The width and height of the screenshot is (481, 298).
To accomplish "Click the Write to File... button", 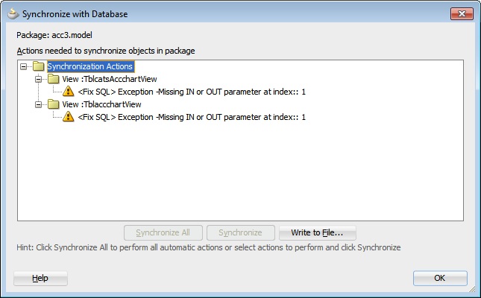I will click(317, 232).
